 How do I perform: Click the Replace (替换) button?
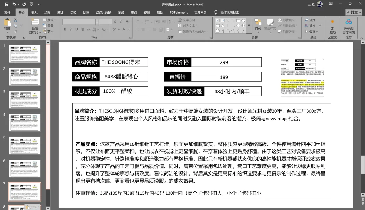[310, 26]
